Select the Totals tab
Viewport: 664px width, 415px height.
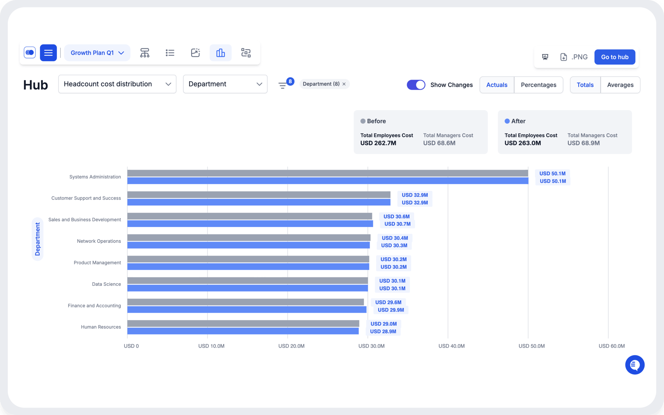(585, 85)
